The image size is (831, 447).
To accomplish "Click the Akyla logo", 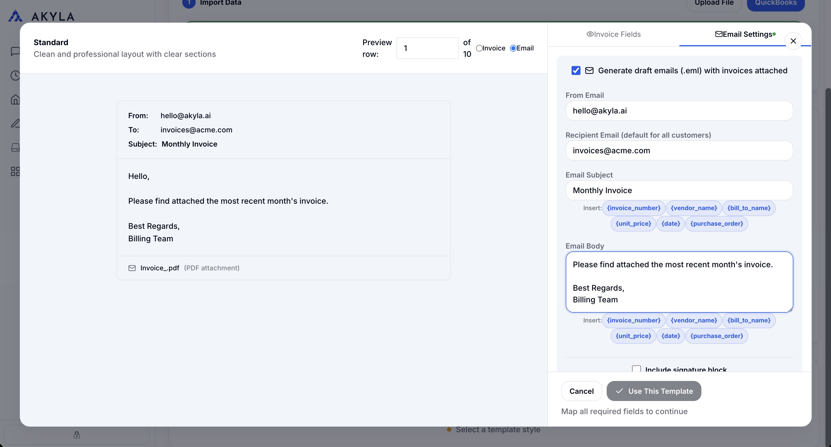I will tap(42, 15).
